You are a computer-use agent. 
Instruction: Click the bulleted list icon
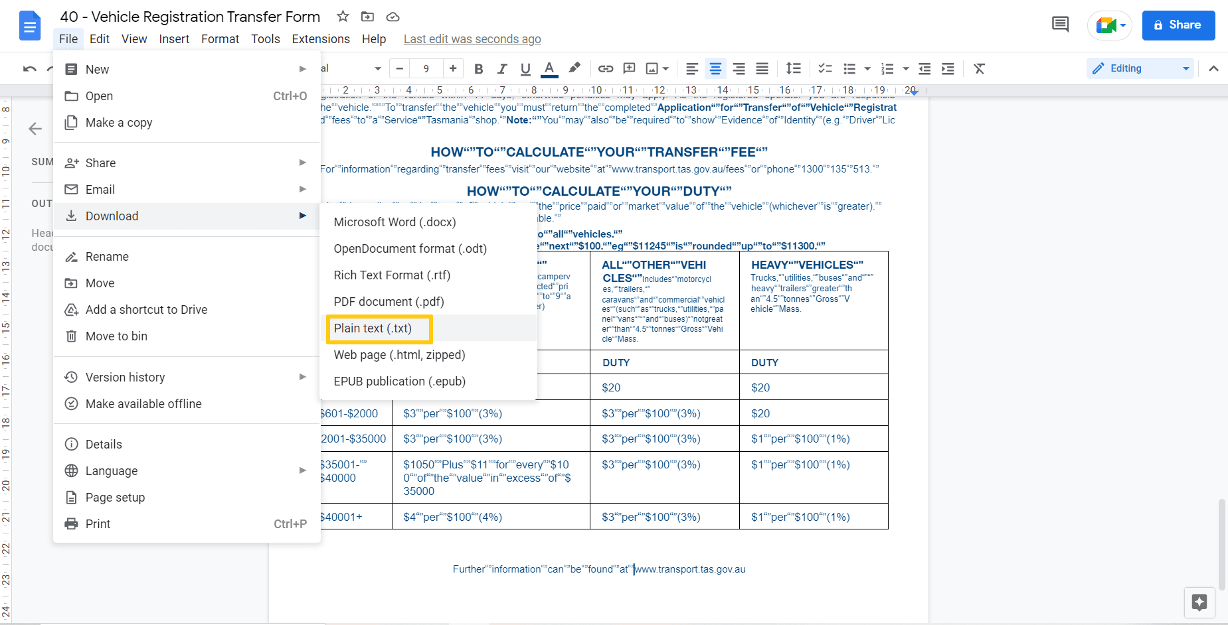point(849,68)
